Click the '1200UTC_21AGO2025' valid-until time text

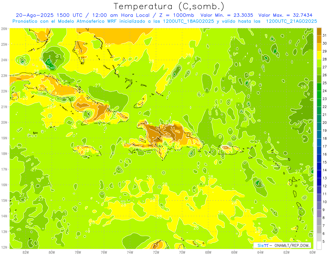pos(292,21)
